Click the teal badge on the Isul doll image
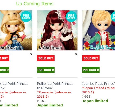 pyautogui.click(x=113, y=17)
